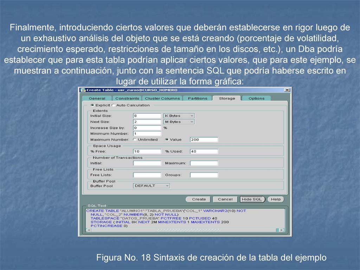Click the Help button
The image size is (360, 270).
[x=276, y=199]
